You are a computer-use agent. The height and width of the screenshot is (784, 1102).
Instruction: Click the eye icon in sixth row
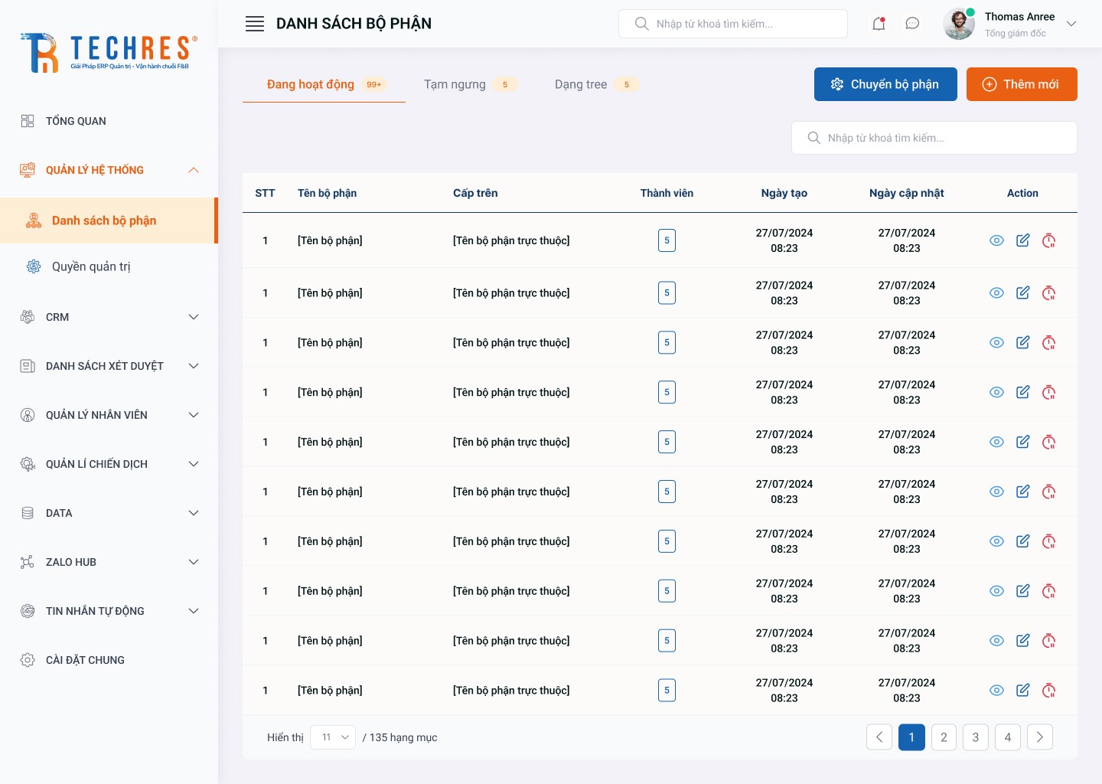pos(996,492)
